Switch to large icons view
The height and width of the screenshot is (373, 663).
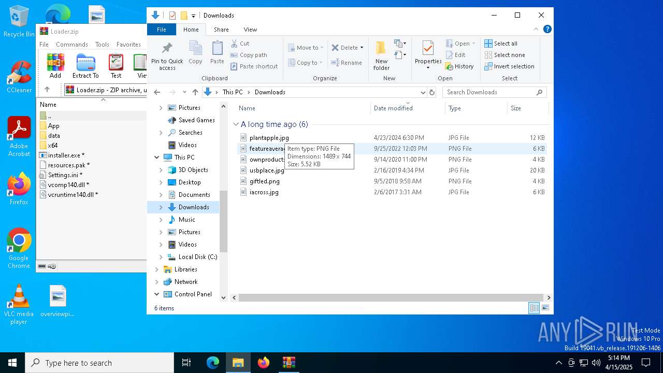coord(545,308)
